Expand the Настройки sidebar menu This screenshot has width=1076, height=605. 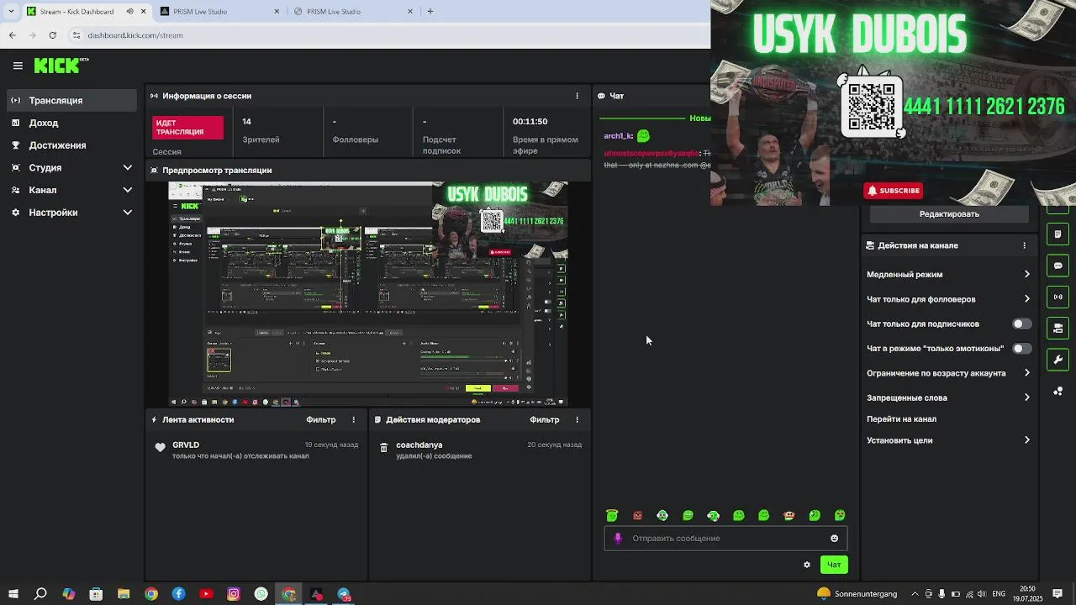point(70,213)
